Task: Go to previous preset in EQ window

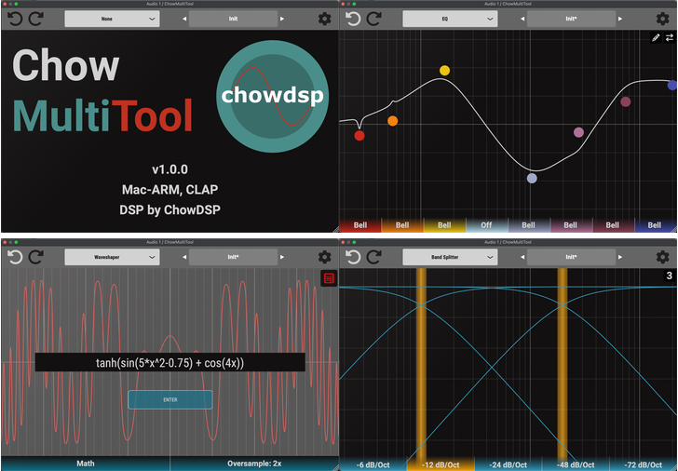Action: [x=522, y=19]
